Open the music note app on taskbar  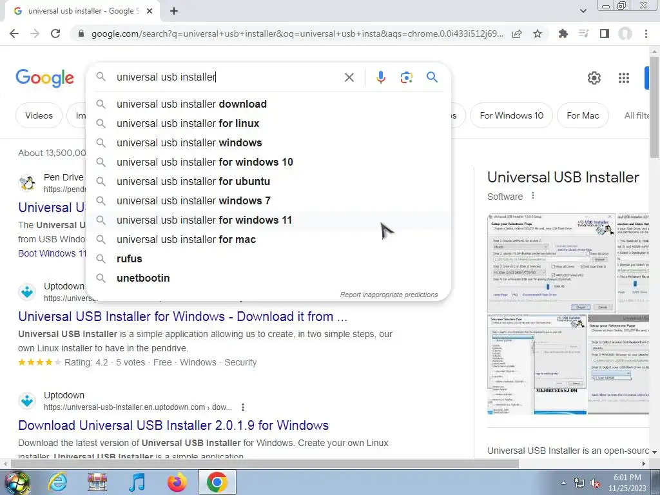point(137,482)
